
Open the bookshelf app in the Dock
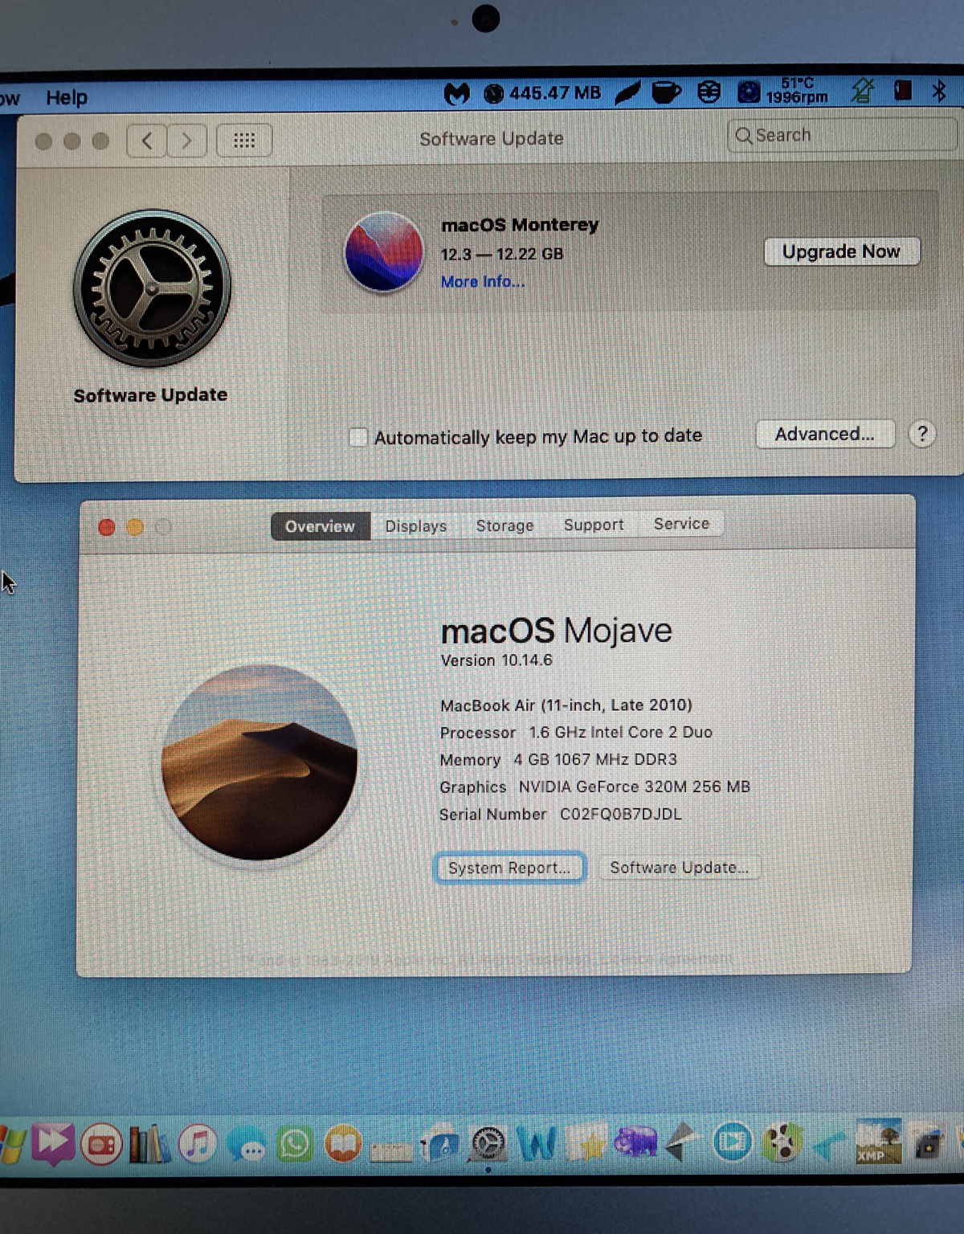click(x=149, y=1144)
